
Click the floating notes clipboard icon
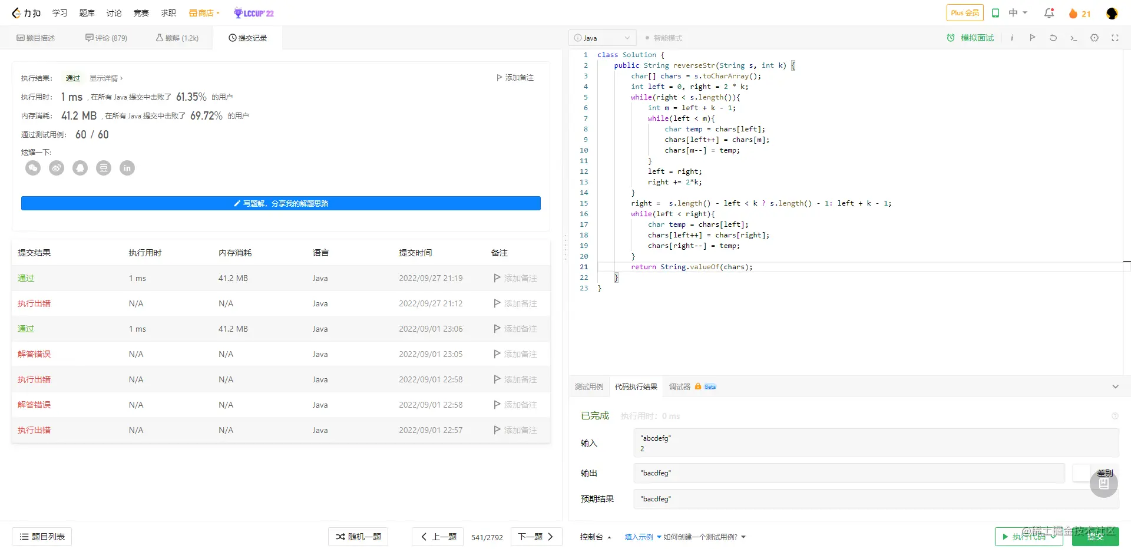[1103, 484]
